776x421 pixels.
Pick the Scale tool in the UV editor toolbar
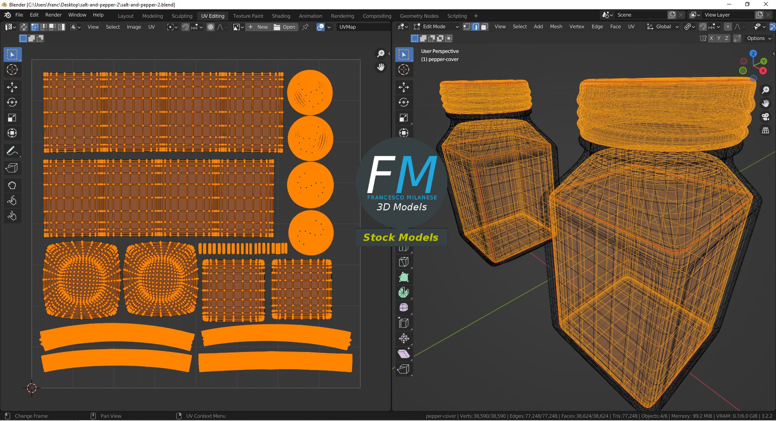(12, 118)
